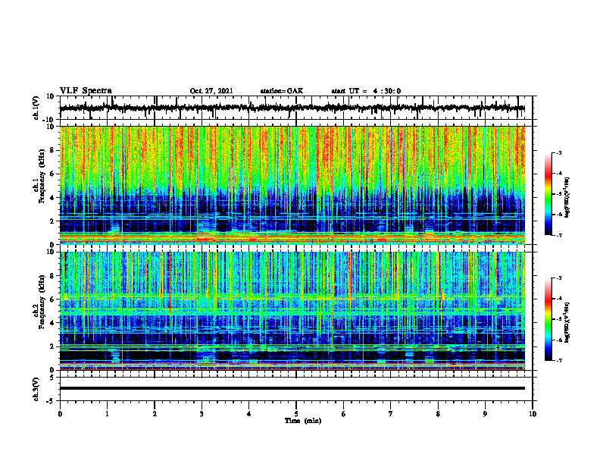Click the ch.2 colorbar "log(PSD)" units label
Screen dimensions: 600x464
point(567,322)
